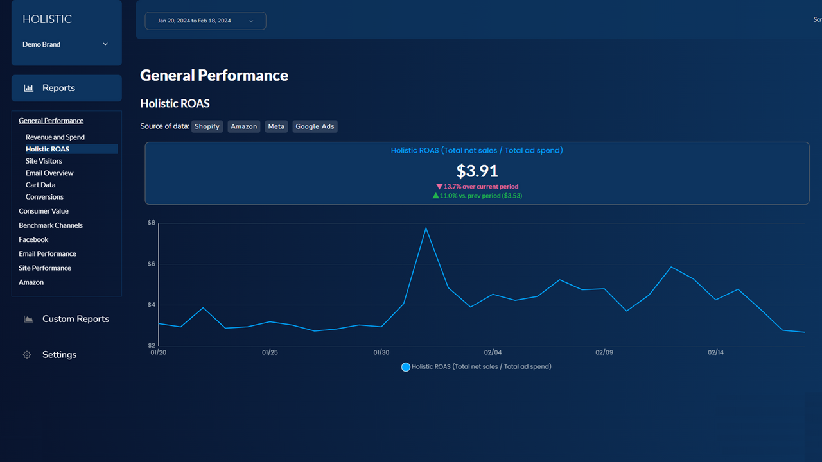This screenshot has width=822, height=462.
Task: Open the Conversions report
Action: 44,197
